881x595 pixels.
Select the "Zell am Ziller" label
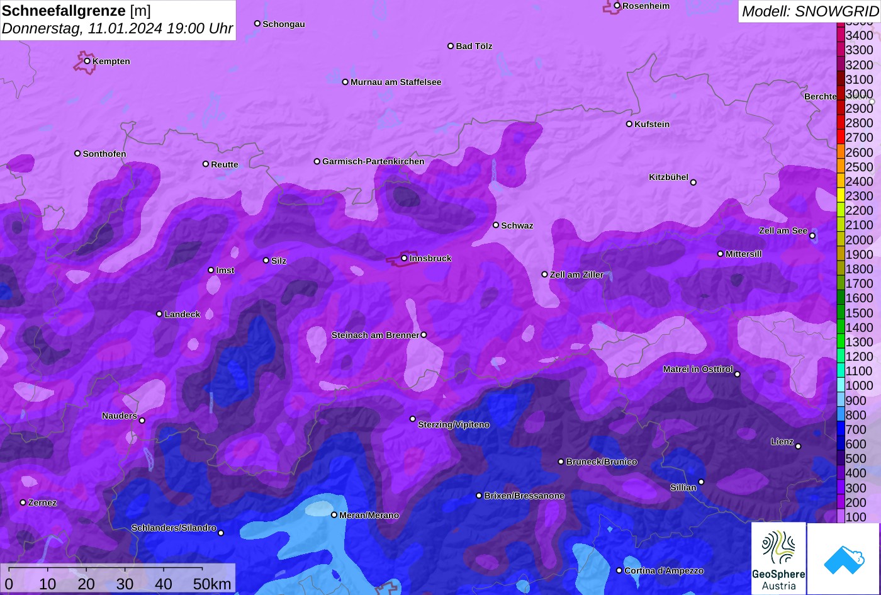(576, 275)
